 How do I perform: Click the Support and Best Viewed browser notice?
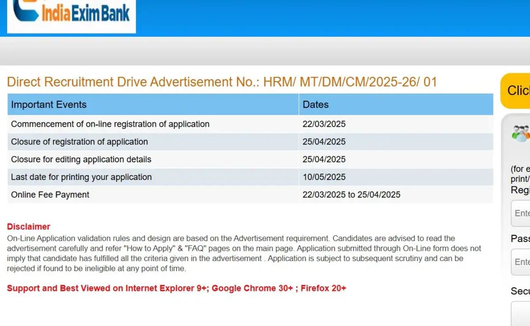pyautogui.click(x=176, y=288)
